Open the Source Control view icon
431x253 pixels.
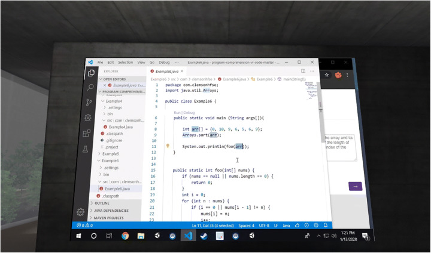[x=89, y=103]
